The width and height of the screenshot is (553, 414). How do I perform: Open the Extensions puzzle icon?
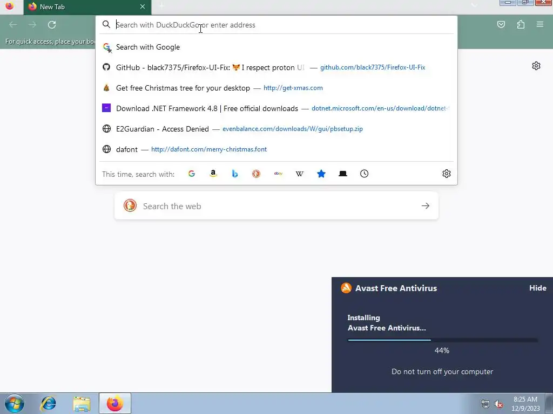point(521,24)
